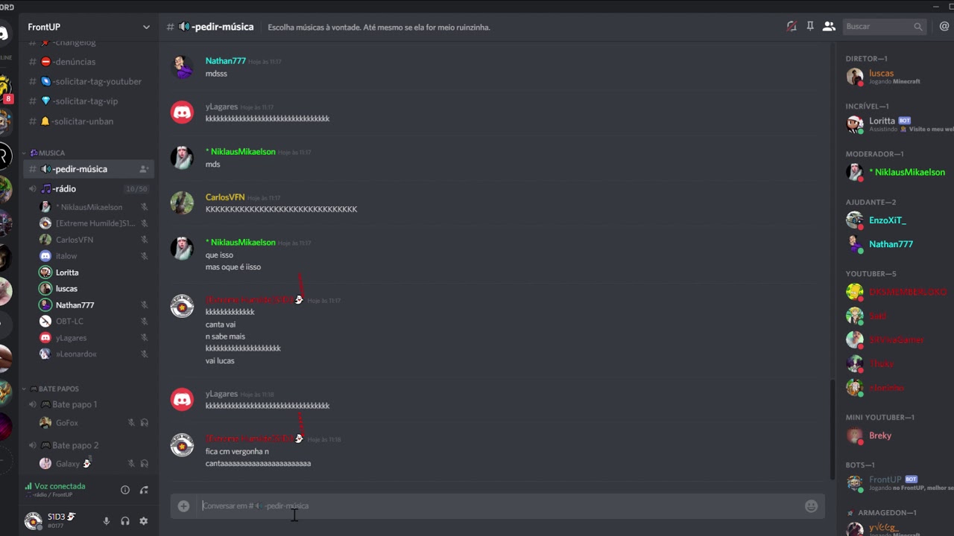Toggle channel notification bell mute
The image size is (954, 536).
792,27
